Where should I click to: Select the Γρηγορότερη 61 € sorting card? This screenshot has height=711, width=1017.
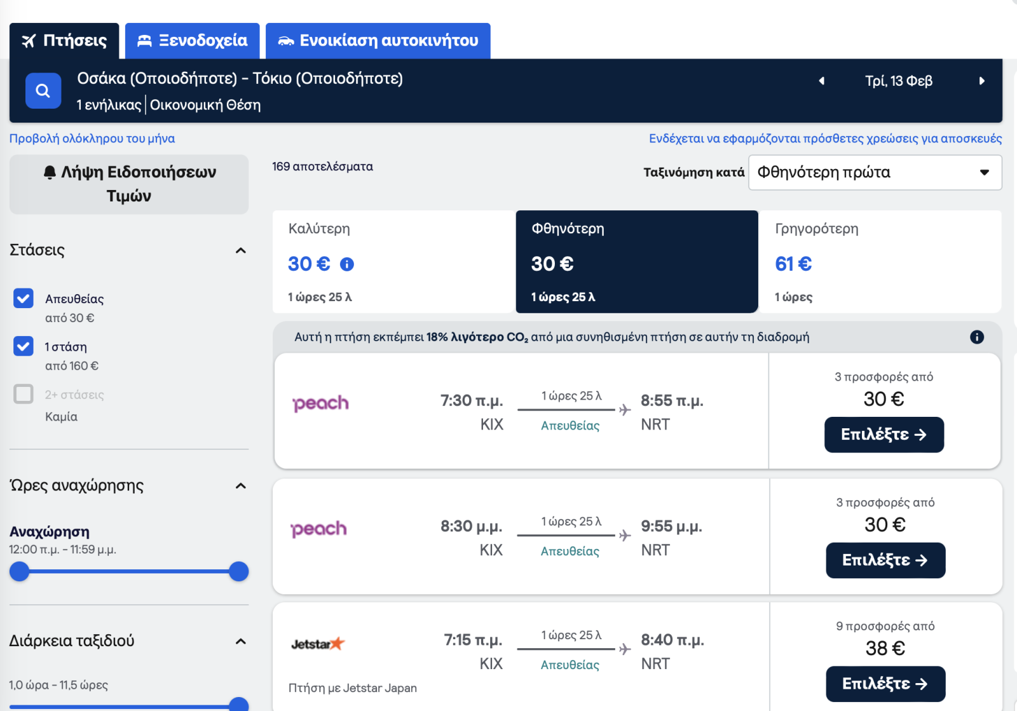click(880, 262)
